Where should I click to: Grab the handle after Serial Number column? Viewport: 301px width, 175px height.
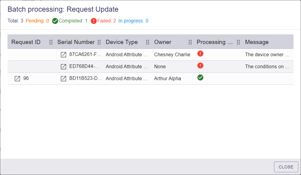pyautogui.click(x=99, y=42)
